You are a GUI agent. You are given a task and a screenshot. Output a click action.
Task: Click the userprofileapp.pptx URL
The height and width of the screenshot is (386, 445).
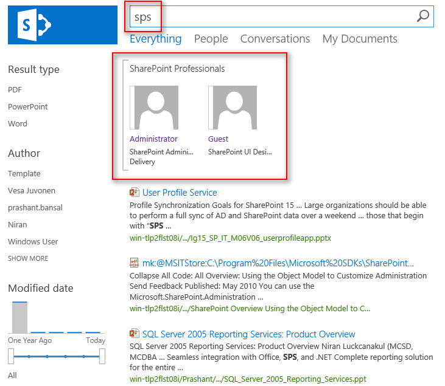click(x=230, y=238)
